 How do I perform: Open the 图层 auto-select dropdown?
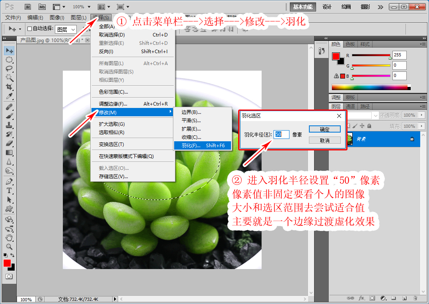(x=66, y=29)
